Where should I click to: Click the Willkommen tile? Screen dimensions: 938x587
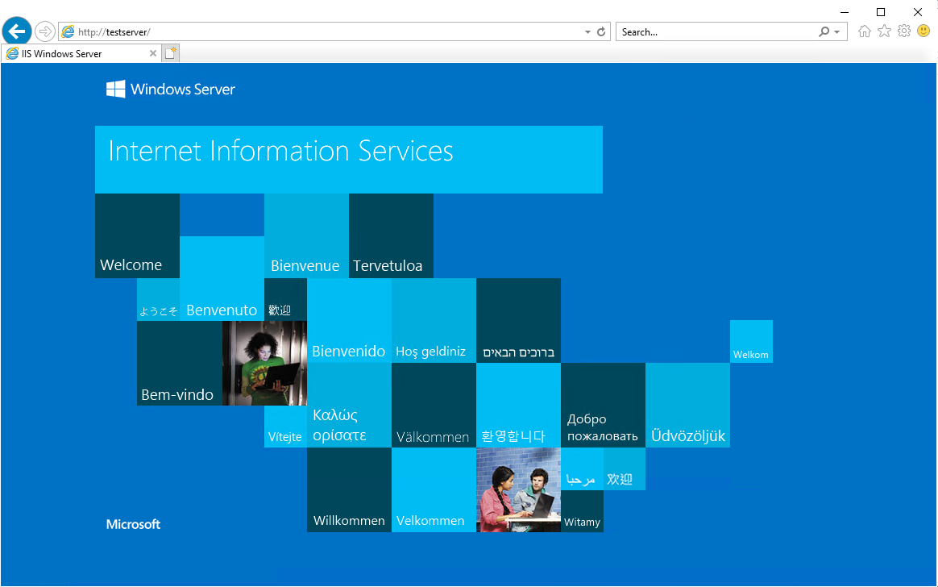350,489
